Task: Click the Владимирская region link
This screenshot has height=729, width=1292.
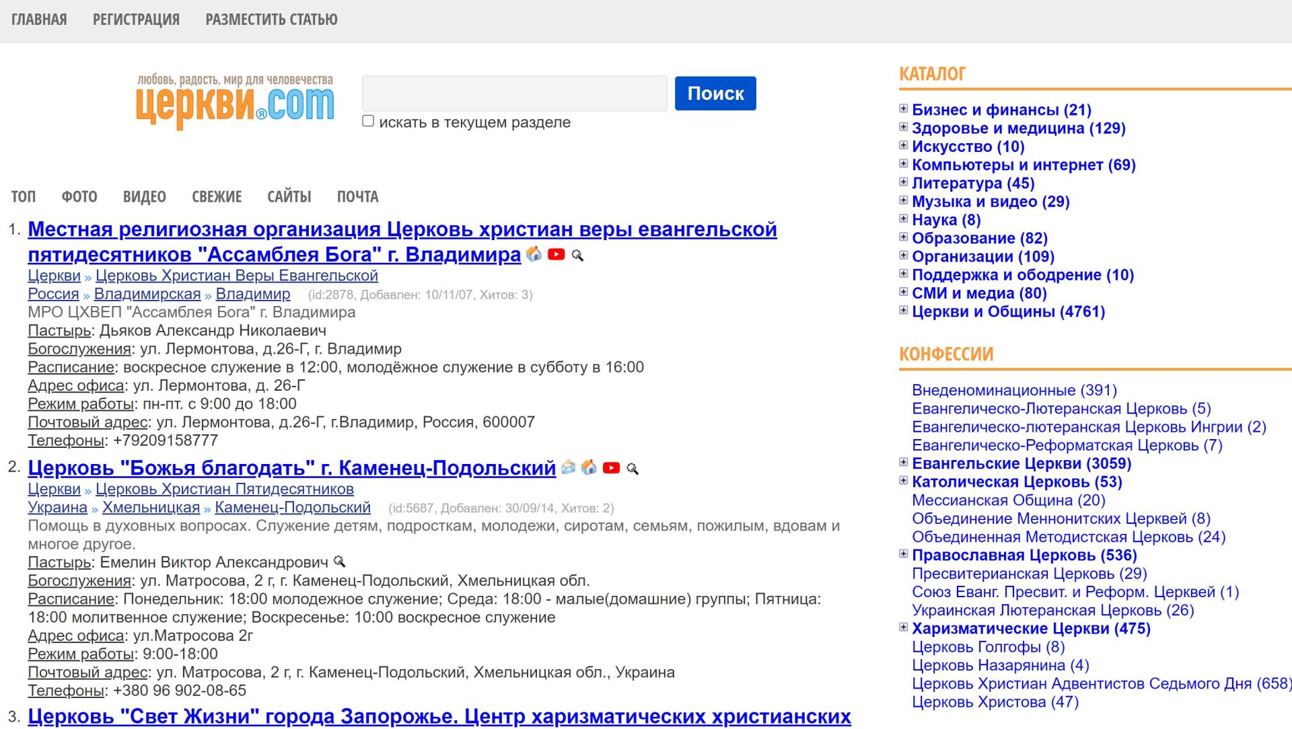Action: (x=147, y=294)
